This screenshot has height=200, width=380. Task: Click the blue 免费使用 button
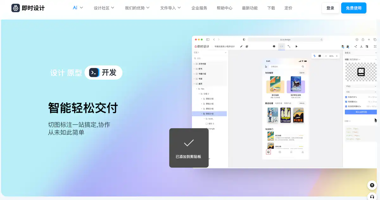354,8
